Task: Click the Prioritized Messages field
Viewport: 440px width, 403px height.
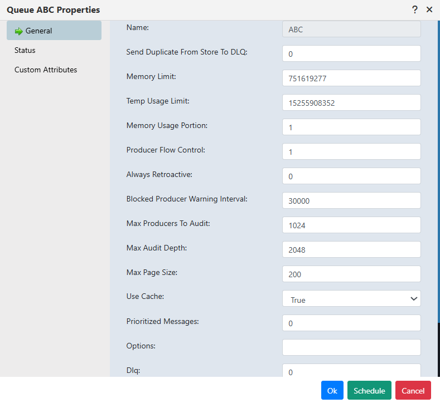Action: pyautogui.click(x=351, y=323)
